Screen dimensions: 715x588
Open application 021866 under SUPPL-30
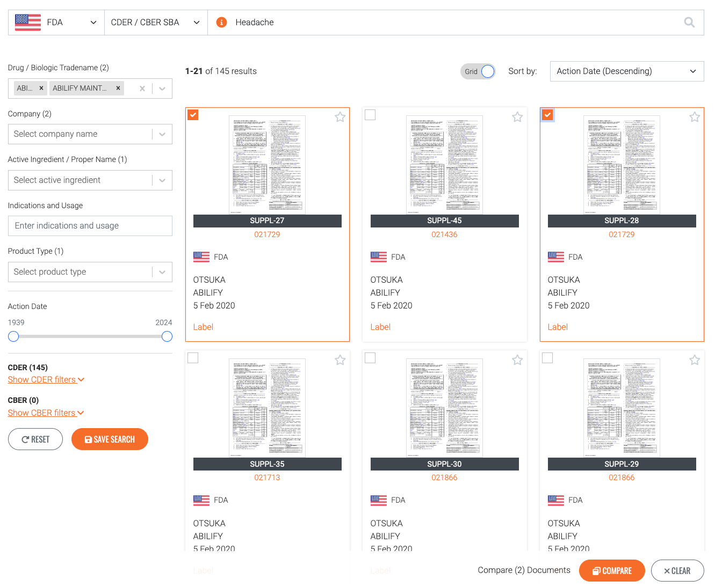(444, 477)
